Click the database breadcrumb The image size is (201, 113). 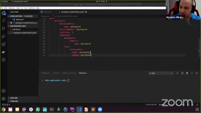(x=45, y=16)
